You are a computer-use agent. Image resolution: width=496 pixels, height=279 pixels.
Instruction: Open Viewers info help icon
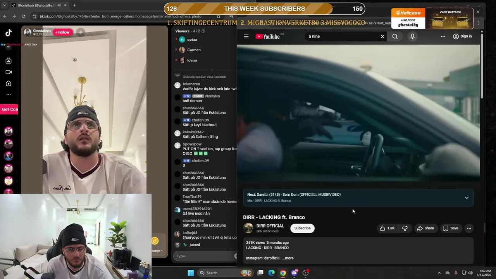(x=203, y=31)
